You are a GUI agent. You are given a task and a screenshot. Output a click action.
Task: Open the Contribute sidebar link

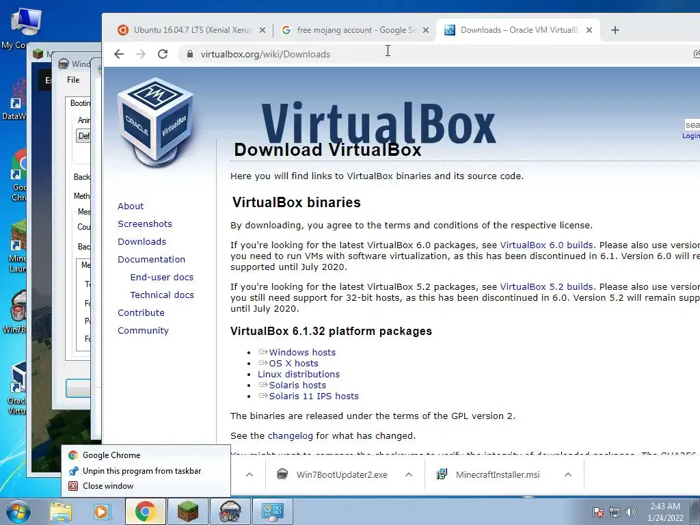pos(141,313)
